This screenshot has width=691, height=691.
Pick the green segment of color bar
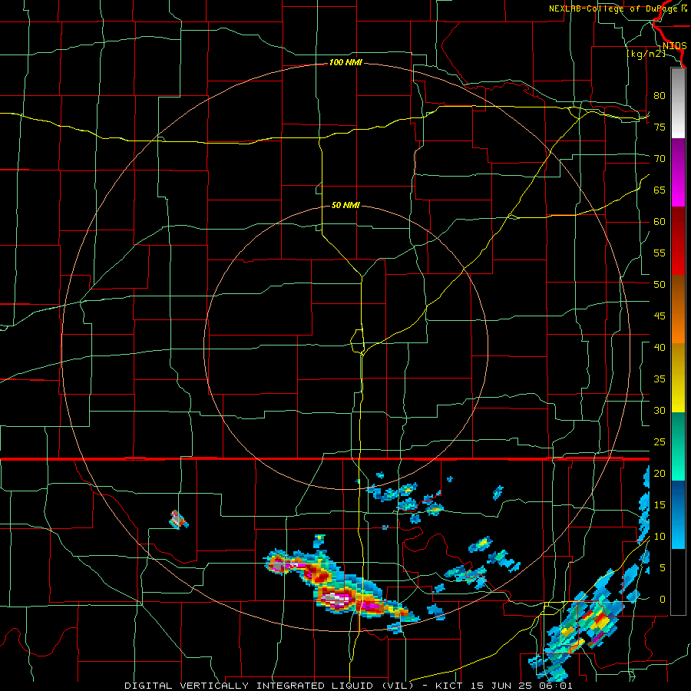[x=678, y=446]
